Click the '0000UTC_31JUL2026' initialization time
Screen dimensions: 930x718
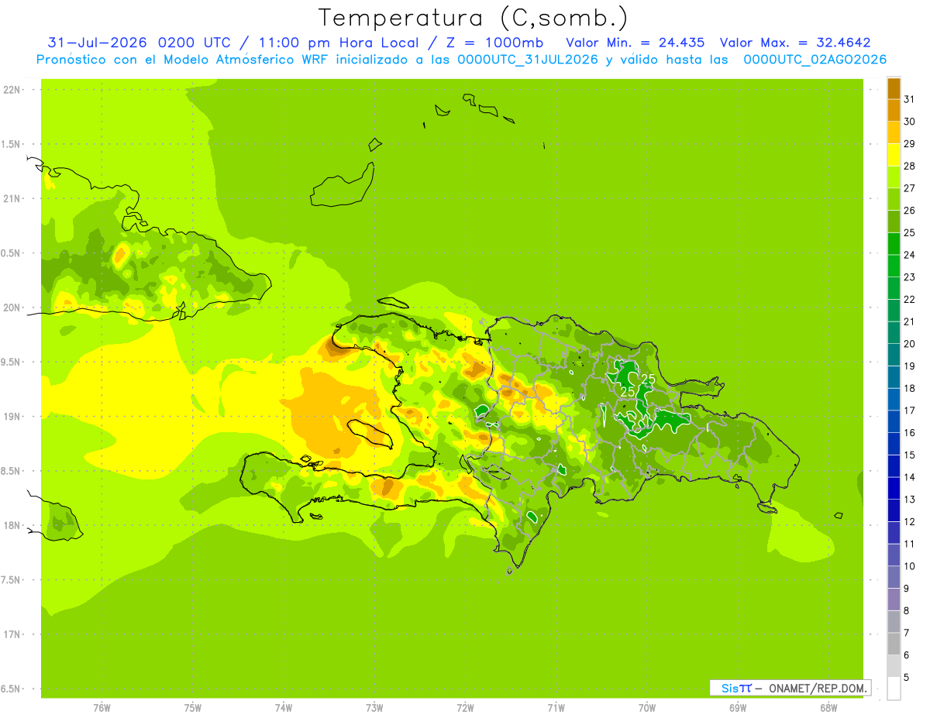click(528, 60)
